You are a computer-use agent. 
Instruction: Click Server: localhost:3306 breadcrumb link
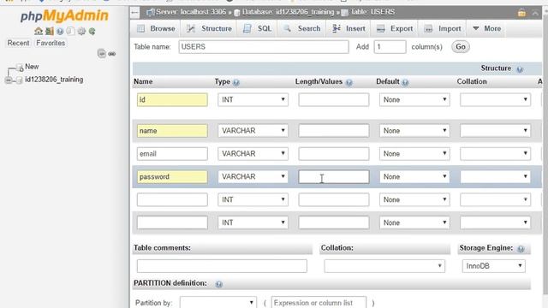(x=191, y=12)
